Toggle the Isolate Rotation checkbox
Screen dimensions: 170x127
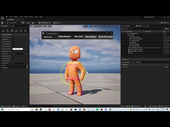pos(57,37)
